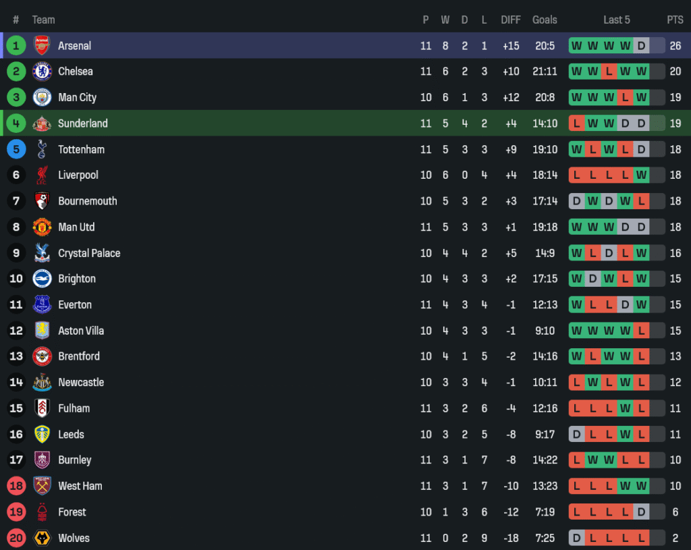691x550 pixels.
Task: Open the Bournemouth team link
Action: (88, 201)
